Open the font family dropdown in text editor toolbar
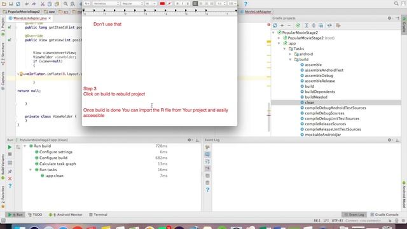The width and height of the screenshot is (407, 229). 106,4
